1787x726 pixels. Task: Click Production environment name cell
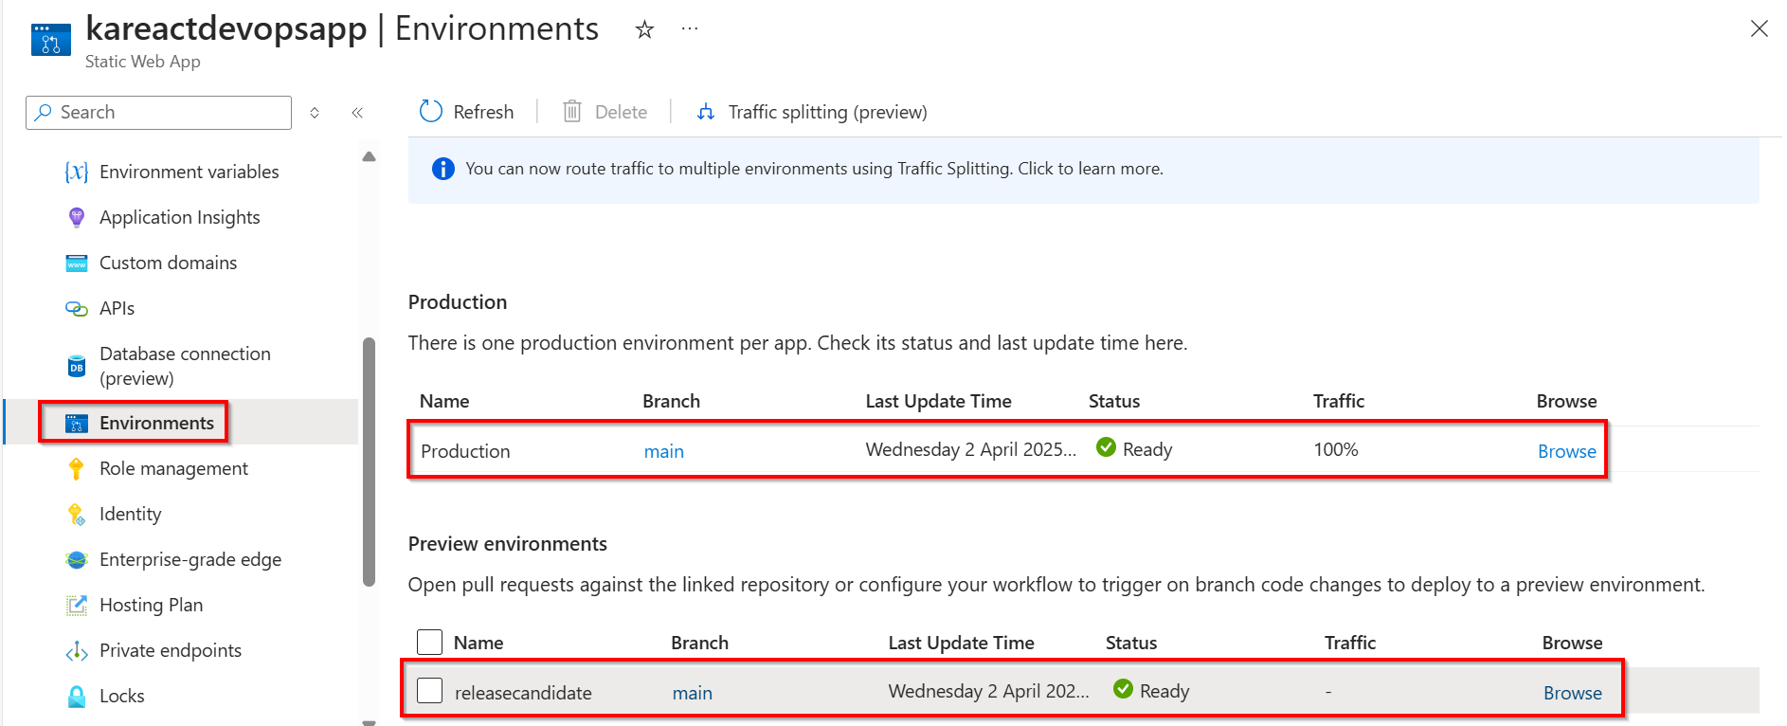(x=465, y=451)
